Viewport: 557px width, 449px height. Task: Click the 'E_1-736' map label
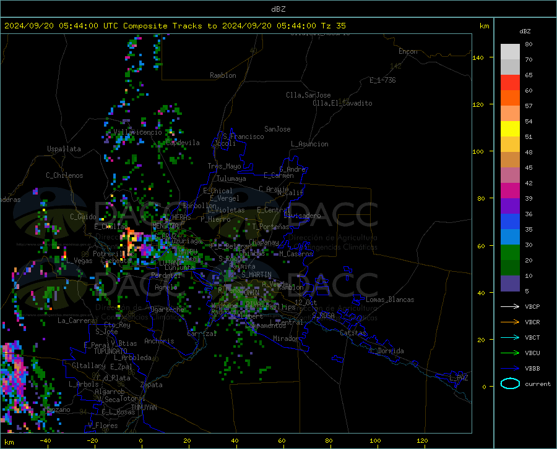coord(382,80)
